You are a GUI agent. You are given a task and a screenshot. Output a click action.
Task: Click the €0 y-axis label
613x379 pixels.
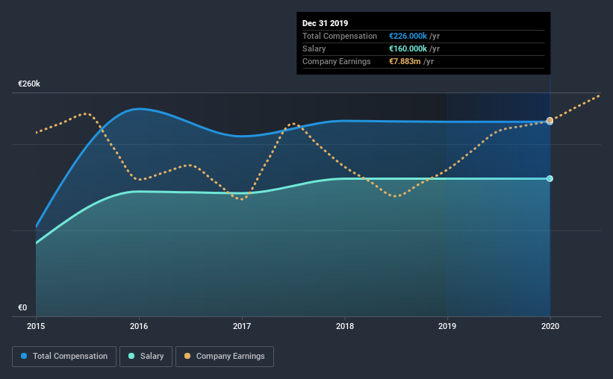point(22,308)
